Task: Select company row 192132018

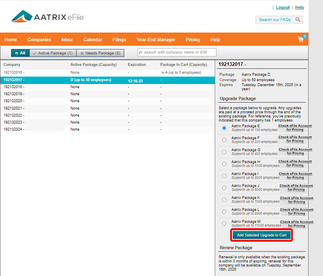Action: click(107, 87)
